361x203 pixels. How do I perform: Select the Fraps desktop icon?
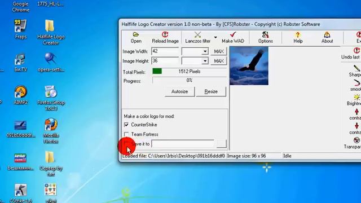tap(20, 29)
